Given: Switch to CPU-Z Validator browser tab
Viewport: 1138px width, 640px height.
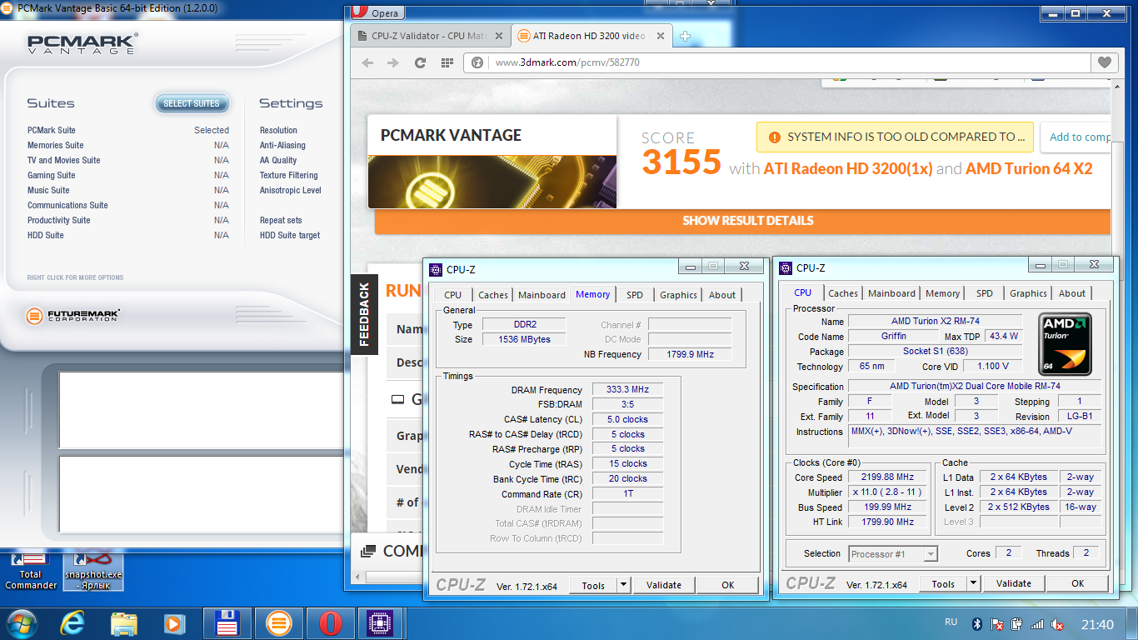Looking at the screenshot, I should coord(430,36).
